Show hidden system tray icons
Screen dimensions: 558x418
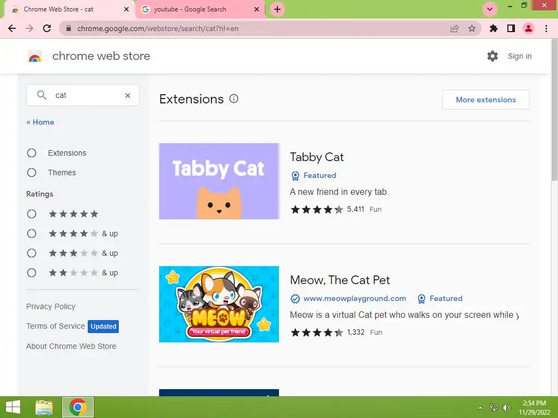coord(480,408)
